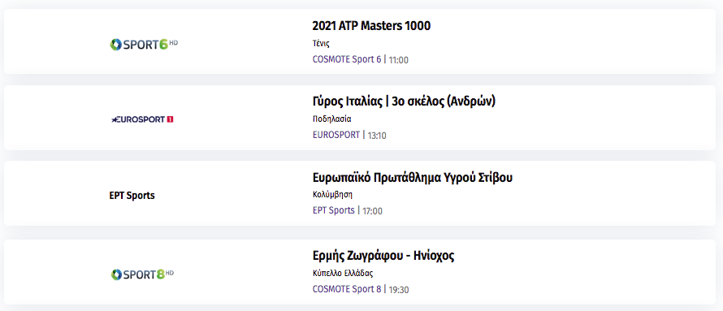Click the 17:00 broadcast time
The image size is (723, 311).
click(372, 211)
